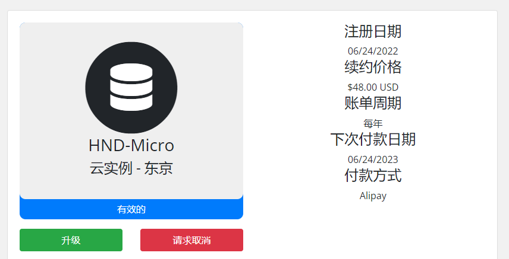Click the empty gray area of the product card

[x=48, y=47]
